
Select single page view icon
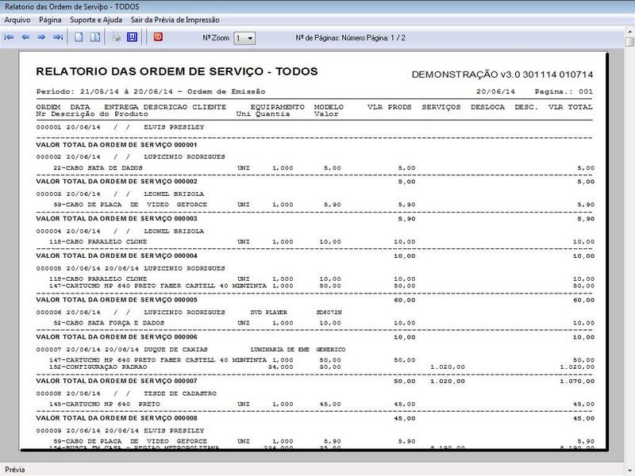tap(79, 37)
